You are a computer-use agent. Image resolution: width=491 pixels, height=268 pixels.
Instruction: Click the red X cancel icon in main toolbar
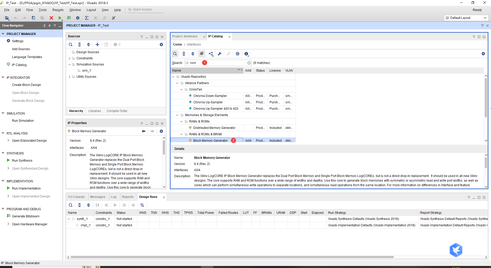[x=51, y=18]
